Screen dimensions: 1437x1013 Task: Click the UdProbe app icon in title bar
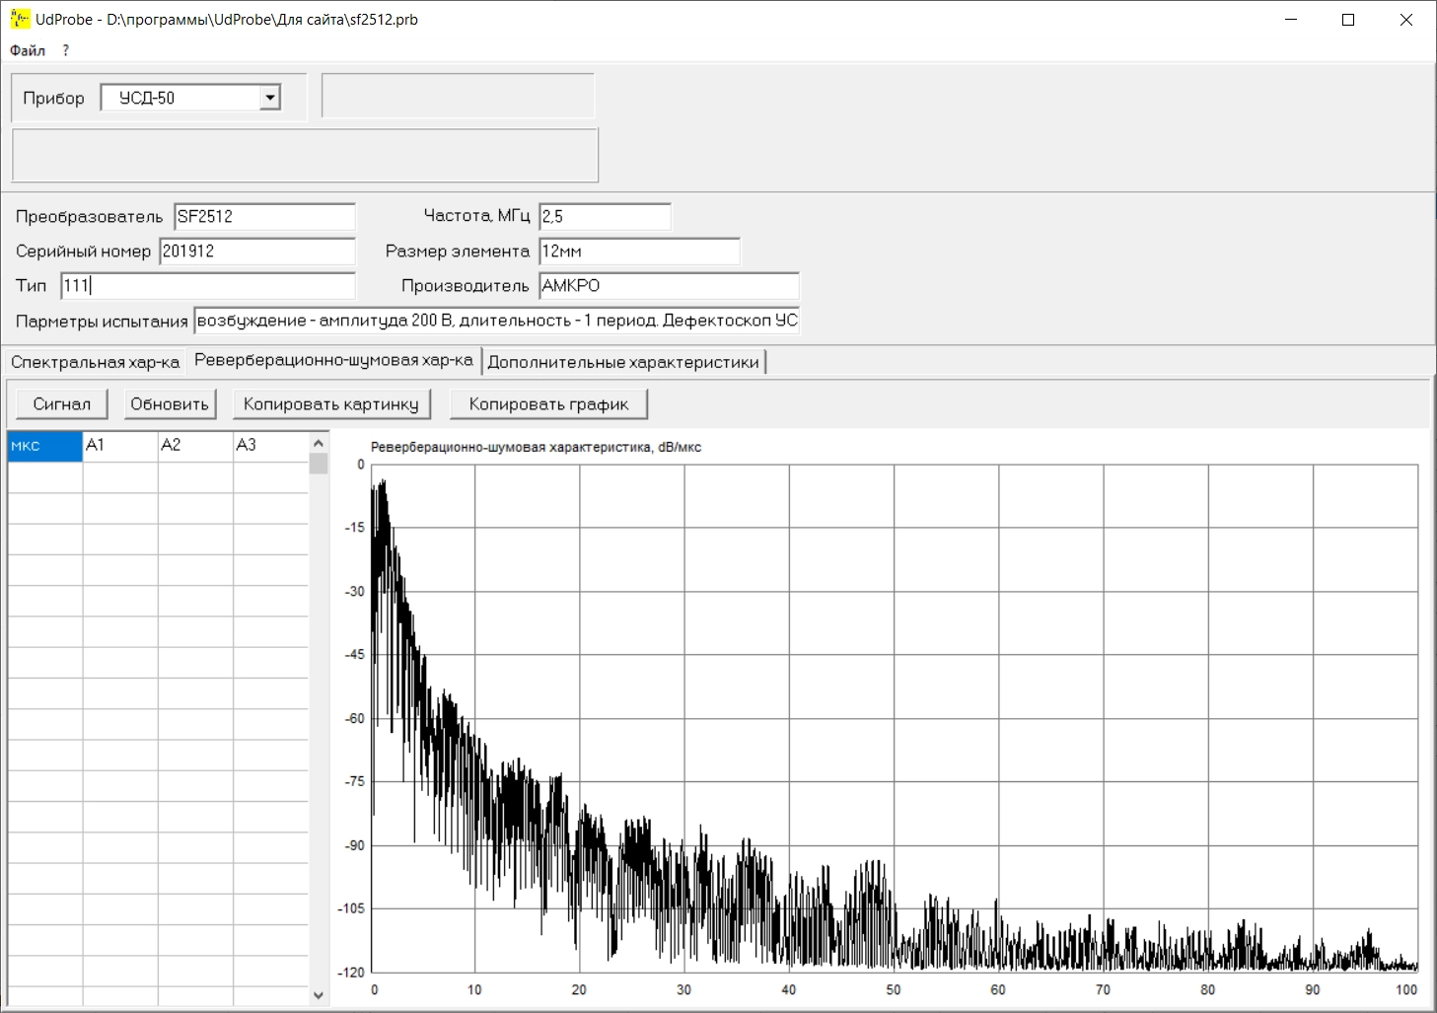point(20,19)
